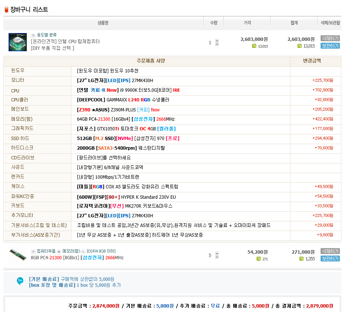344x312 pixels.
Task: Select GTX1050Ti 토마호크 graphics card text
Action: [x=126, y=129]
